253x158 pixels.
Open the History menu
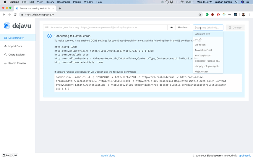pos(50,2)
